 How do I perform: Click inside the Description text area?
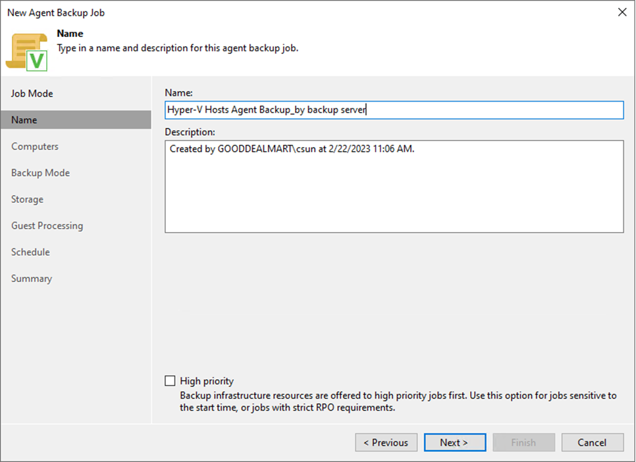click(394, 187)
